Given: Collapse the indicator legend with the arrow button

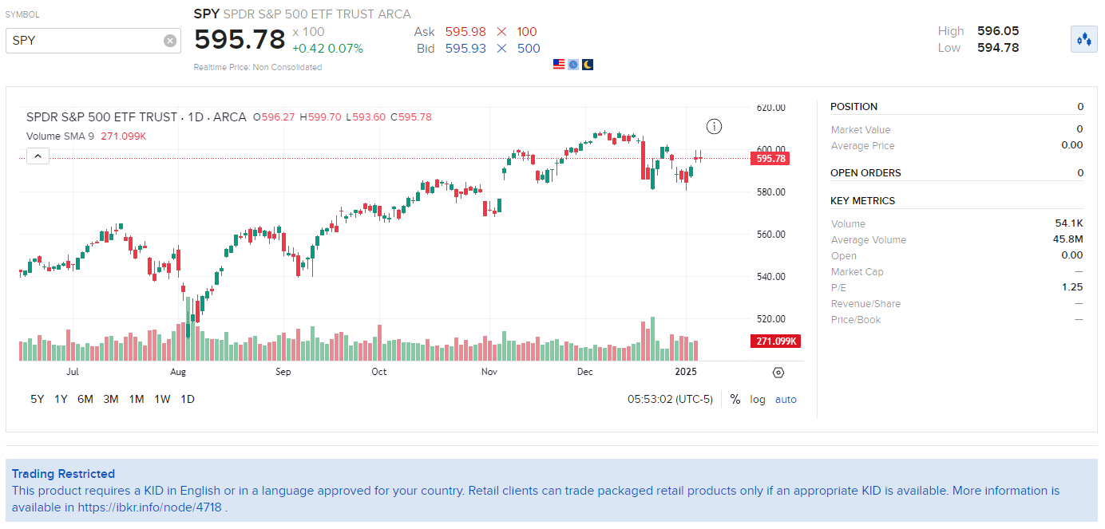Looking at the screenshot, I should [38, 156].
